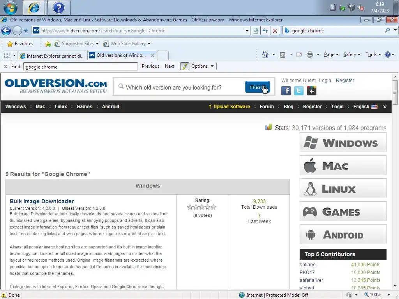The width and height of the screenshot is (399, 299).
Task: Click the Bulk Image Downloader result title
Action: [42, 201]
